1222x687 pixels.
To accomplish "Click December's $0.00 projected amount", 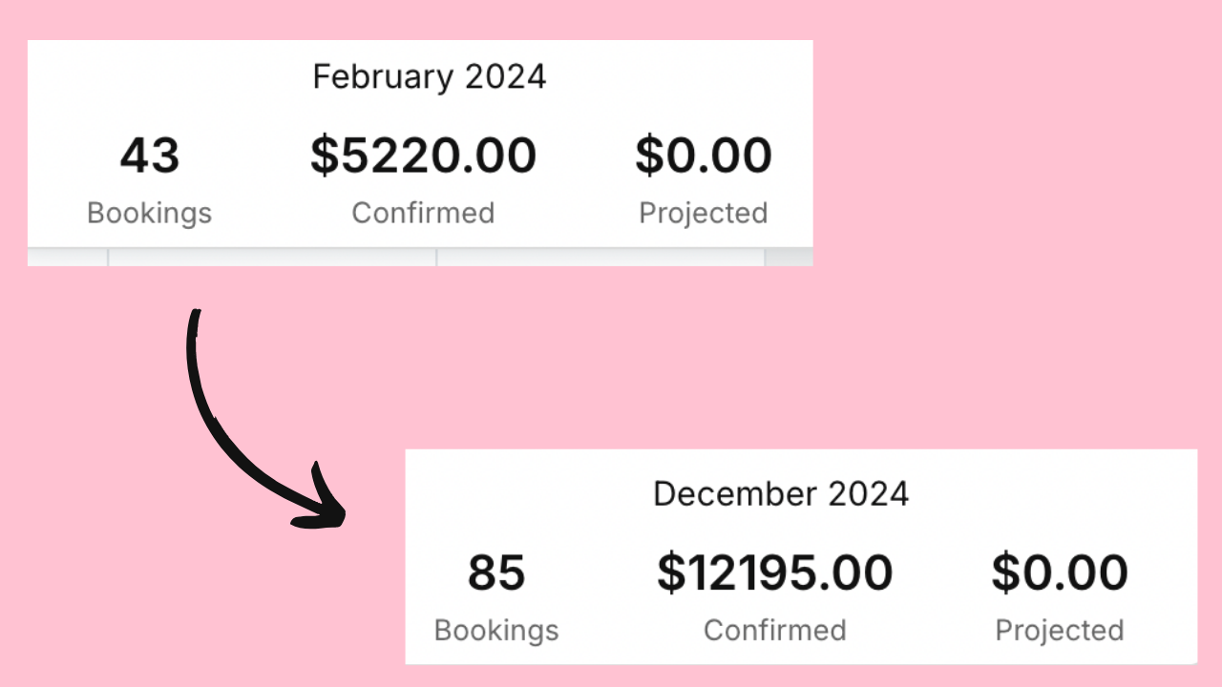I will (1060, 572).
